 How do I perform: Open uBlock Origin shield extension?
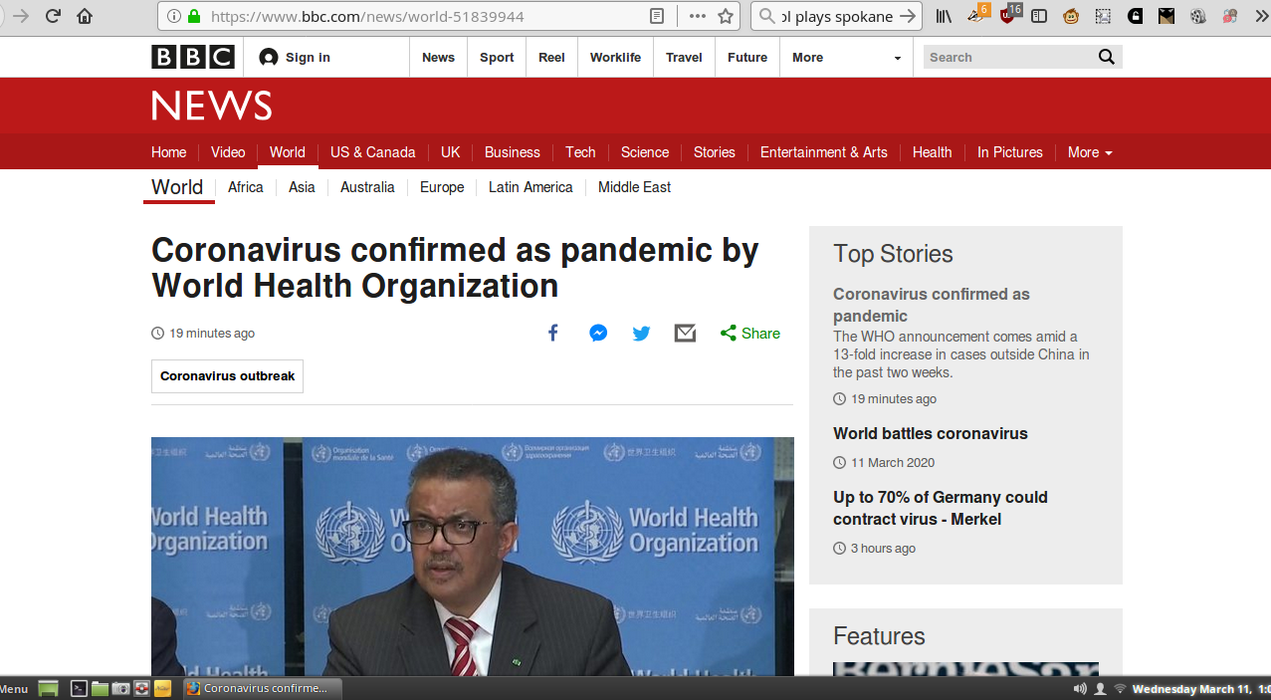tap(1008, 16)
